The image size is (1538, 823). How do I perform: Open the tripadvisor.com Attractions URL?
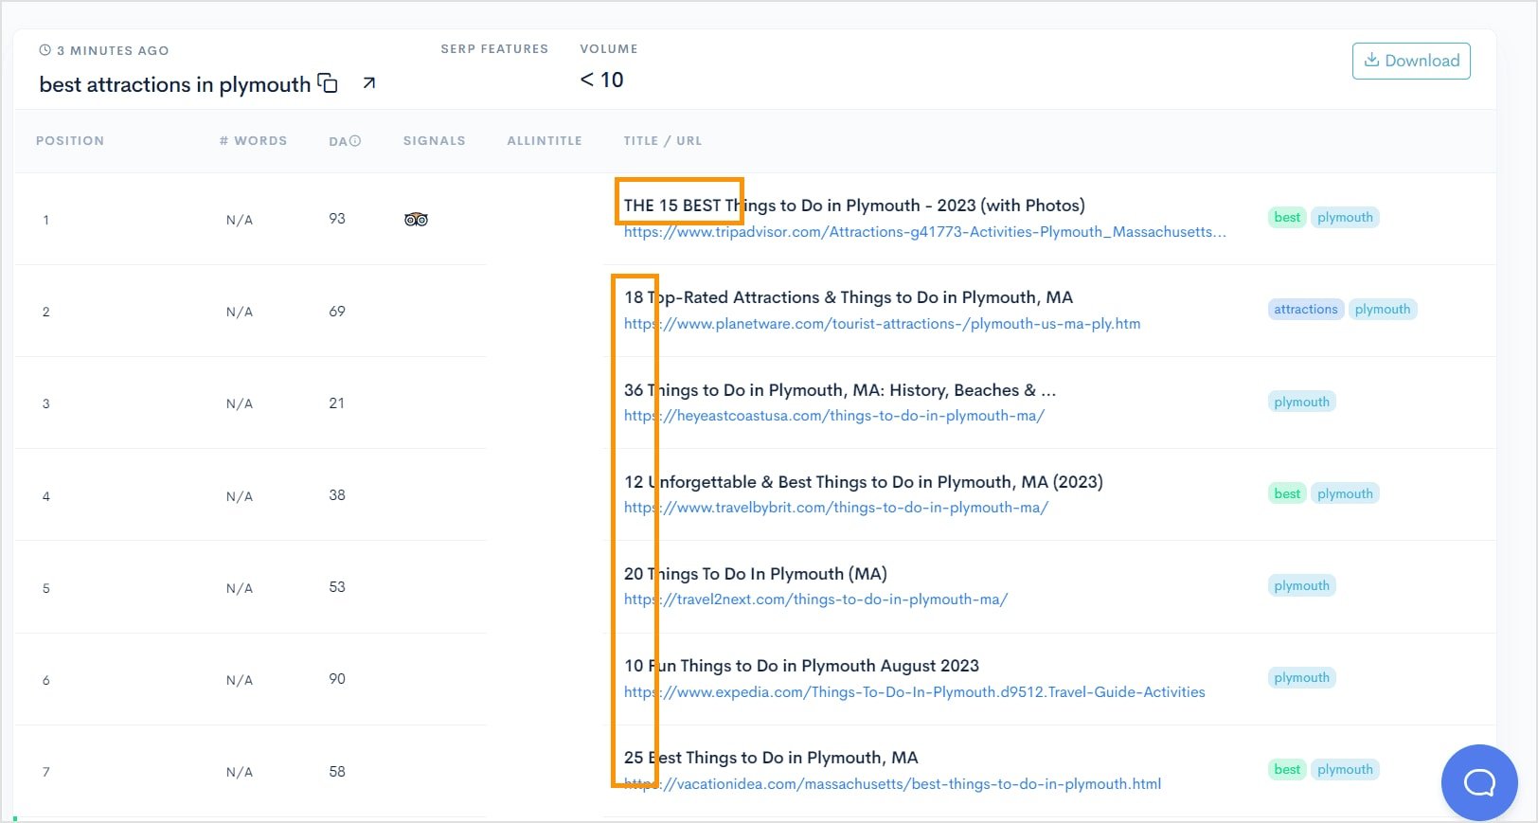point(924,232)
